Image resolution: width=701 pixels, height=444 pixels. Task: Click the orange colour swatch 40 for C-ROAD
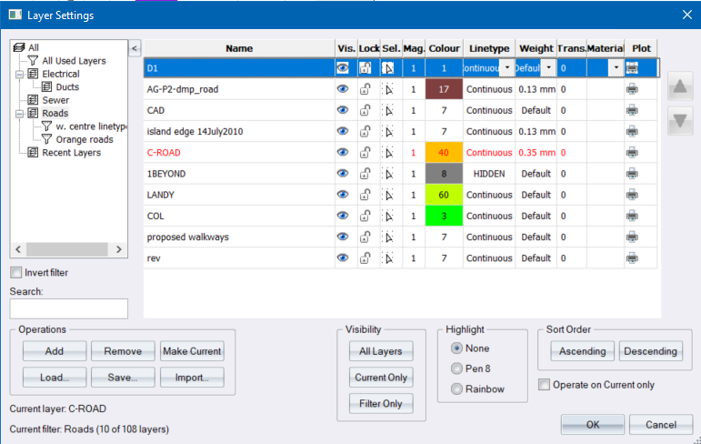445,152
